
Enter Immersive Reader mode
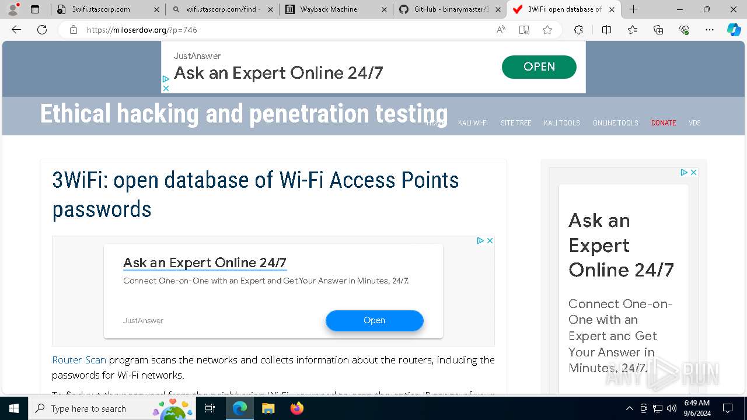(x=524, y=30)
